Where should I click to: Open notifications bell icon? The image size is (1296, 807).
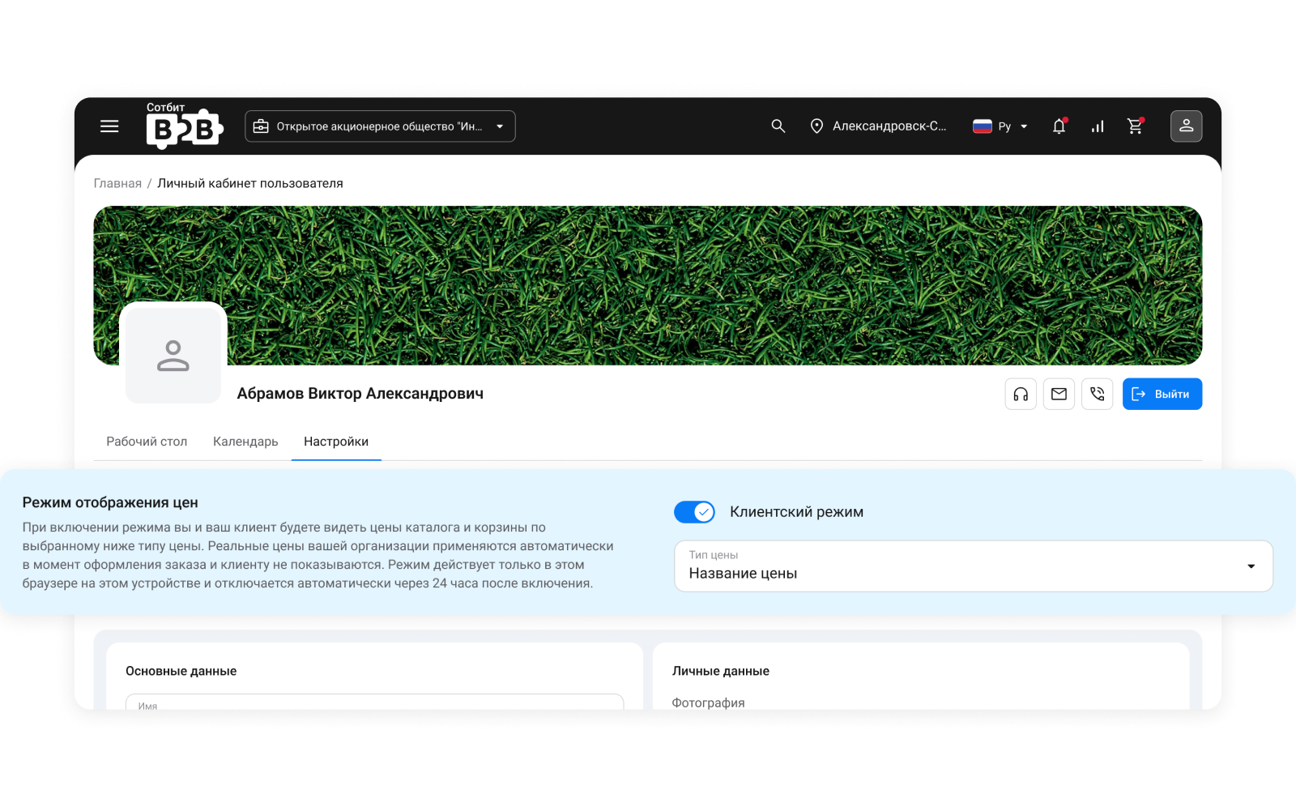(x=1059, y=126)
